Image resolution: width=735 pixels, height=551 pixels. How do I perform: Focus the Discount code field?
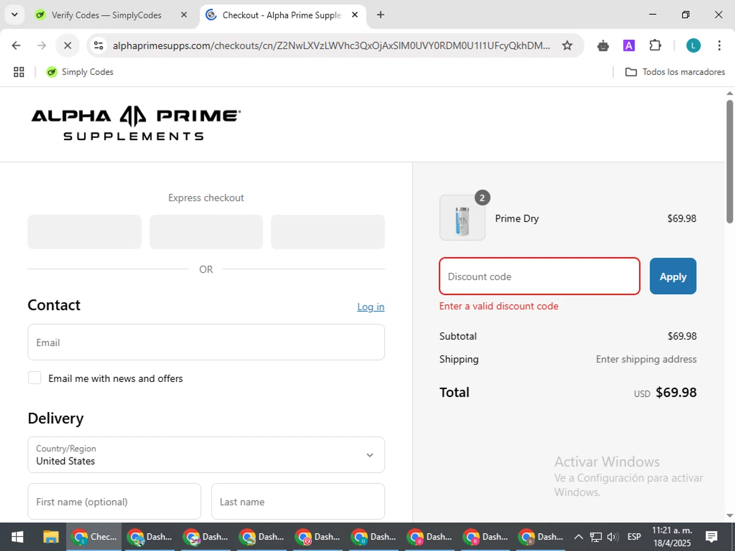539,276
